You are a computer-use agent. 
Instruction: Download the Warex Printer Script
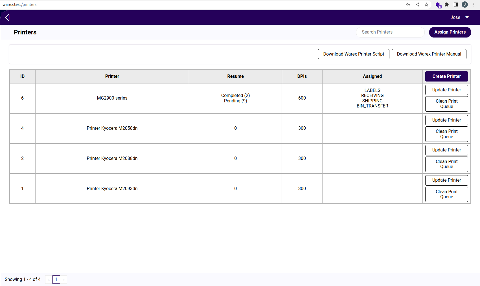(x=354, y=54)
